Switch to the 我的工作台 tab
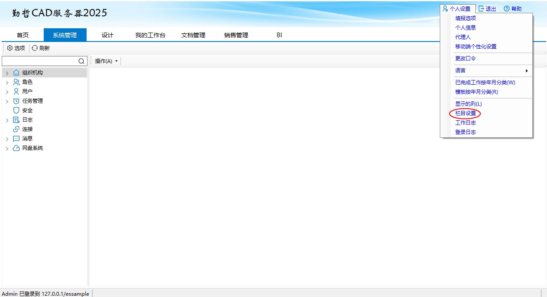 [x=150, y=35]
